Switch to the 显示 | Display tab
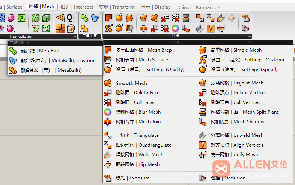The width and height of the screenshot is (295, 185). [156, 7]
